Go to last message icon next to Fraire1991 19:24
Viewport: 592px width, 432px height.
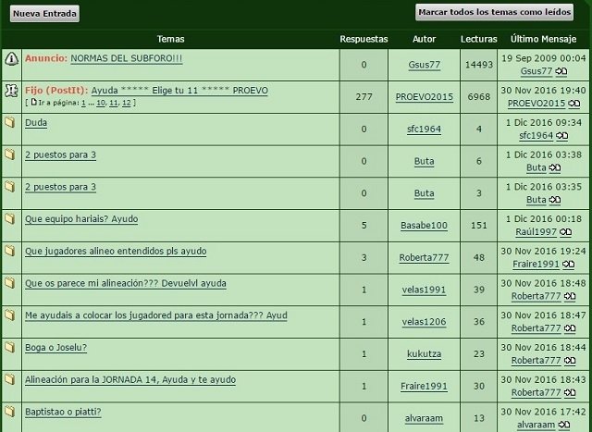click(x=569, y=264)
